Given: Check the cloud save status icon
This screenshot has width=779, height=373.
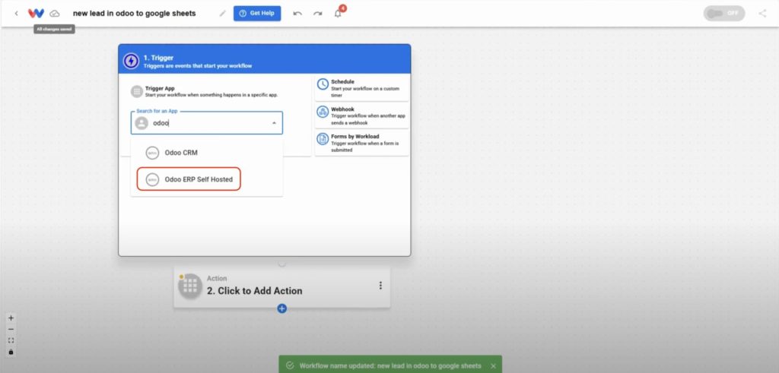Looking at the screenshot, I should pyautogui.click(x=55, y=14).
